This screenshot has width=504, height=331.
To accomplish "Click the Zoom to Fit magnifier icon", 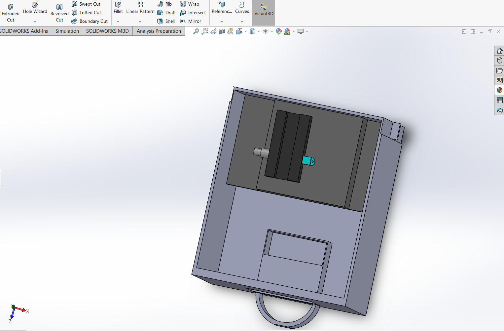I will [196, 31].
